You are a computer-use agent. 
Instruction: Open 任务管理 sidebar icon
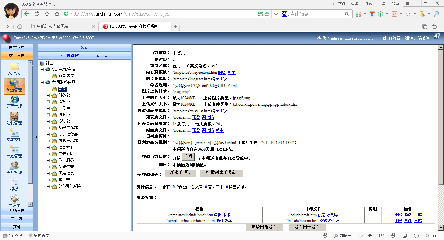coord(14,168)
